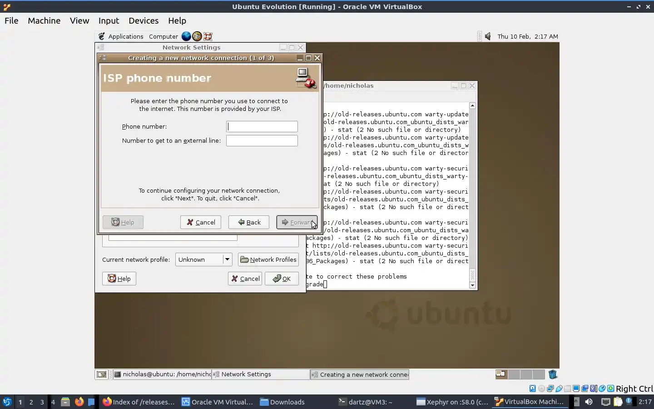The image size is (654, 409).
Task: Focus the external line number field
Action: tap(262, 140)
